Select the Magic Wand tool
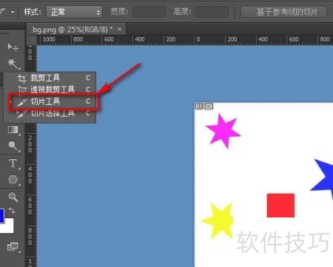Image resolution: width=333 pixels, height=267 pixels. click(13, 64)
